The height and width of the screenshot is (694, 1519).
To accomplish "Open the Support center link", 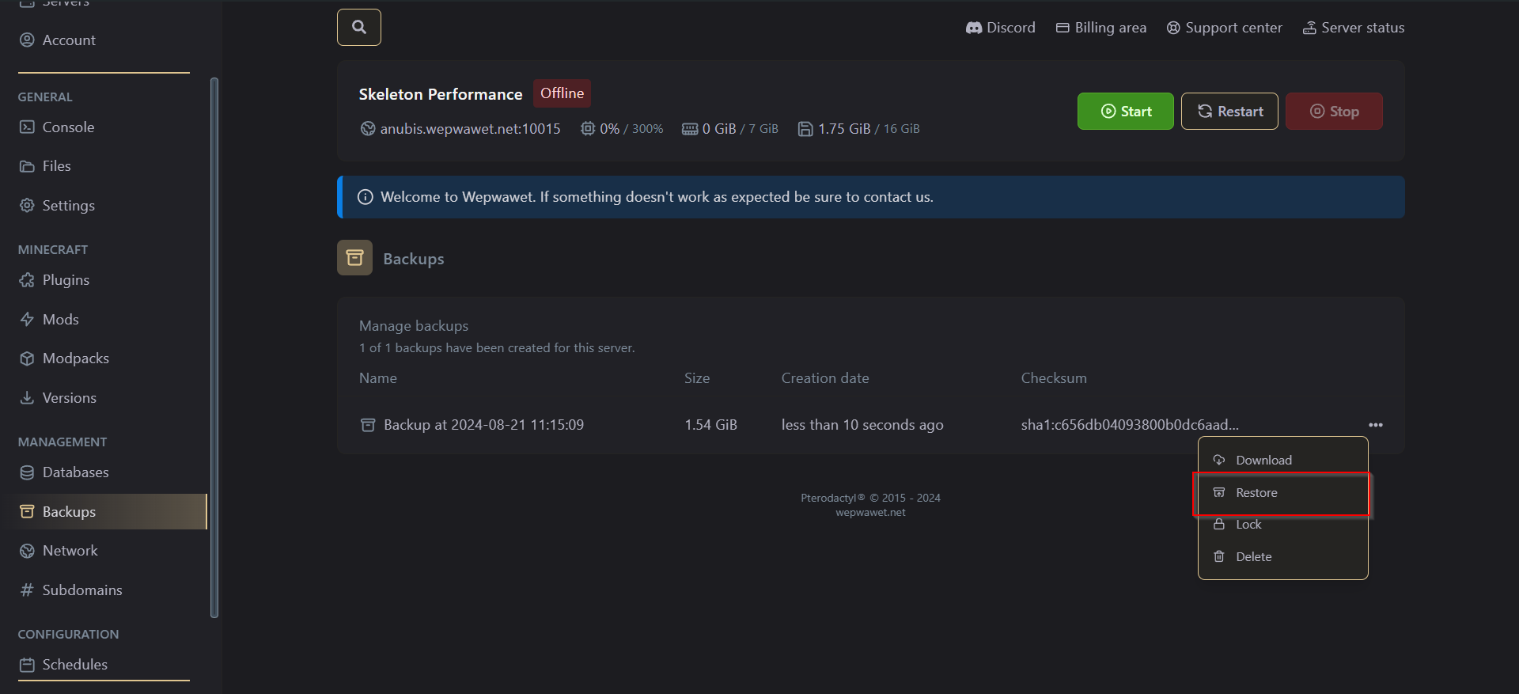I will point(1224,28).
